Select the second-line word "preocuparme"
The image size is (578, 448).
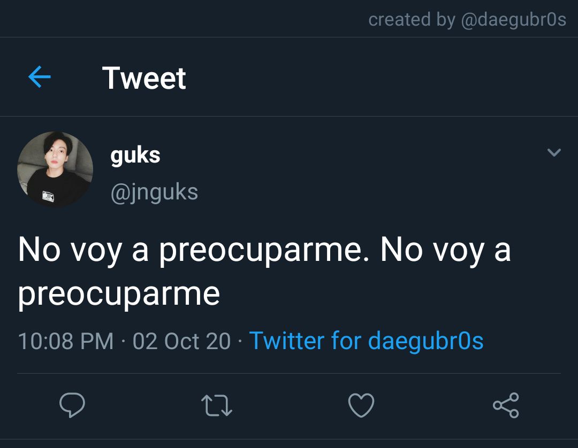[x=119, y=295]
